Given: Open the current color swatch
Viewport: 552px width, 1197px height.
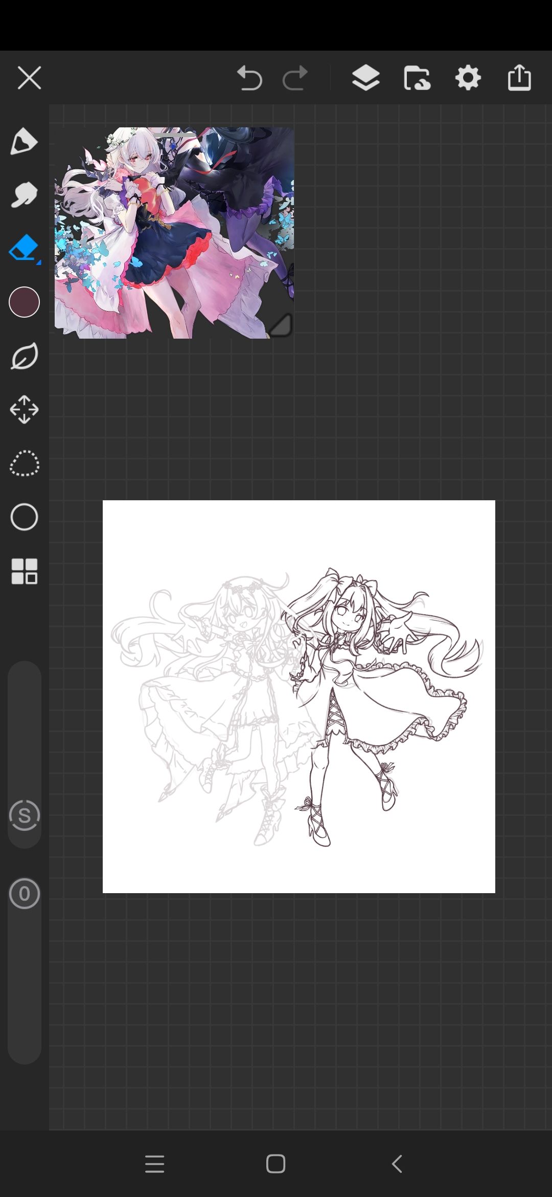Looking at the screenshot, I should [x=24, y=302].
